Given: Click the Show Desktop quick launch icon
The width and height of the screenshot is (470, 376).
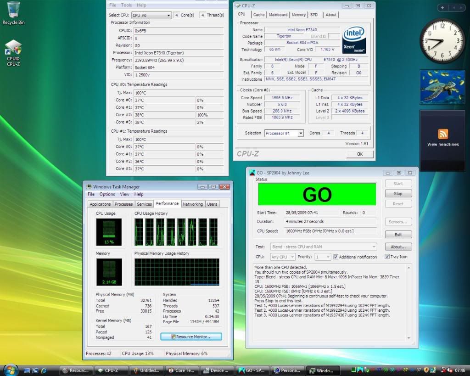Looking at the screenshot, I should (27, 370).
